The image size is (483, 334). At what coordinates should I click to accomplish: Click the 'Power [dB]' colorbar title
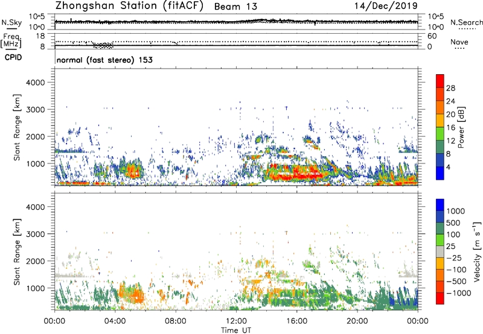(461, 127)
